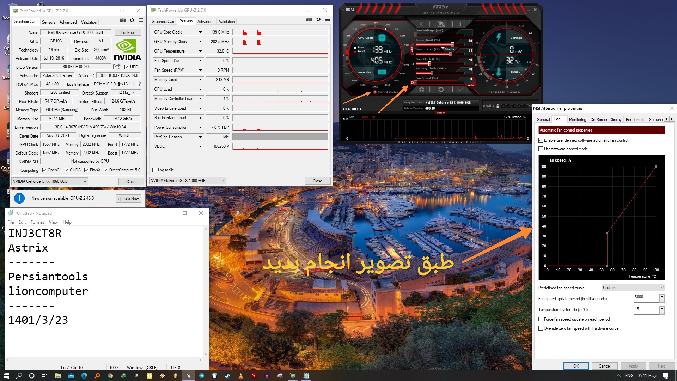The image size is (677, 381).
Task: Toggle the DirectCompute 5.0 checkbox
Action: coord(106,170)
